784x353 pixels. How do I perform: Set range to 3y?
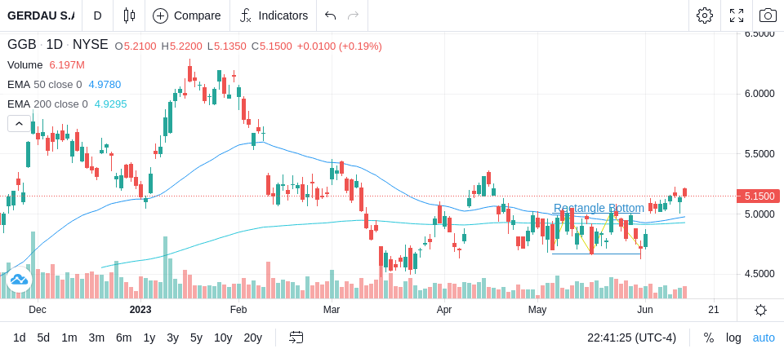click(172, 338)
